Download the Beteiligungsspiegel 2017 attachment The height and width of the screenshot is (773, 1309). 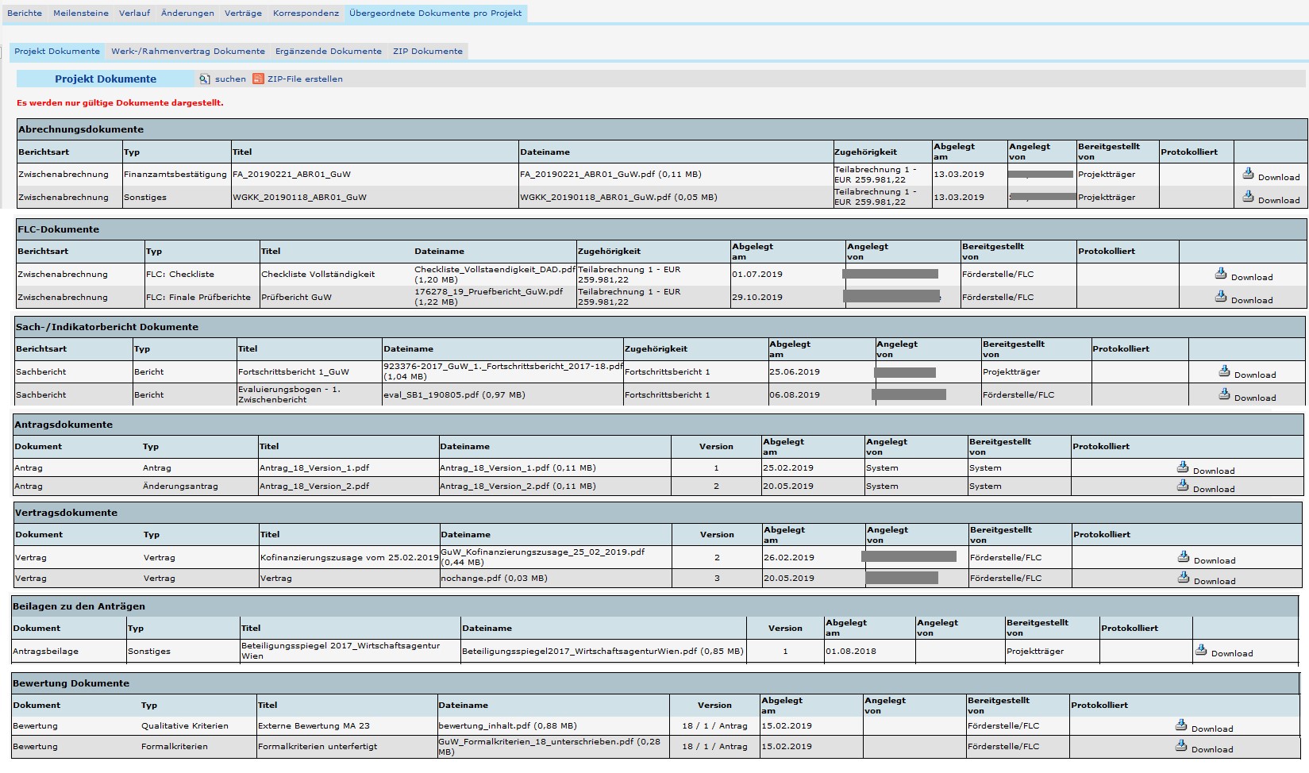tap(1223, 652)
